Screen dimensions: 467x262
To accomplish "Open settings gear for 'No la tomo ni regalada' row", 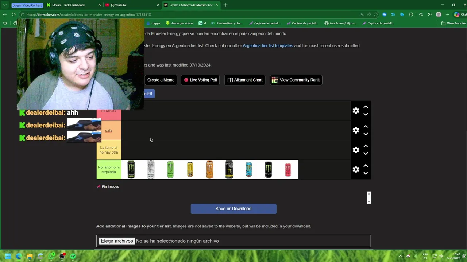I will pyautogui.click(x=356, y=170).
